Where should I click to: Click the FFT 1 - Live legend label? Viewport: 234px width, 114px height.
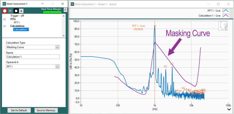coord(214,11)
